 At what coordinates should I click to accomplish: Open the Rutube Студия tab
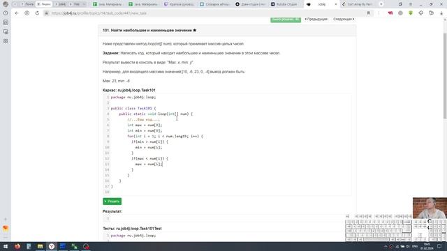coord(284,4)
